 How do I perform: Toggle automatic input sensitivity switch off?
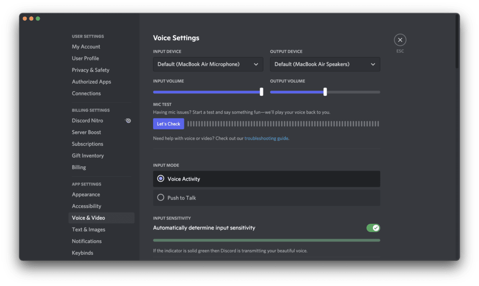coord(373,228)
